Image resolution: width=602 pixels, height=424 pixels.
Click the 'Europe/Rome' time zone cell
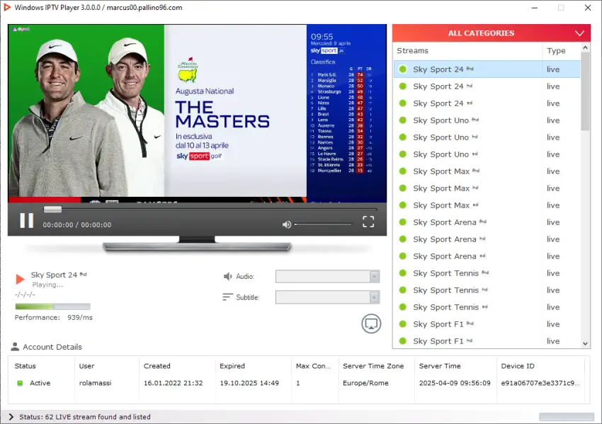tap(365, 383)
